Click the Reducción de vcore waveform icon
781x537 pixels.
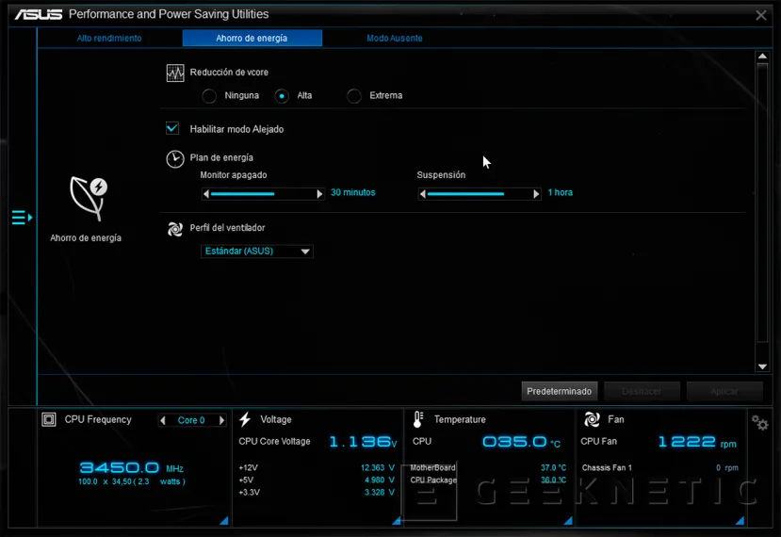pos(175,73)
